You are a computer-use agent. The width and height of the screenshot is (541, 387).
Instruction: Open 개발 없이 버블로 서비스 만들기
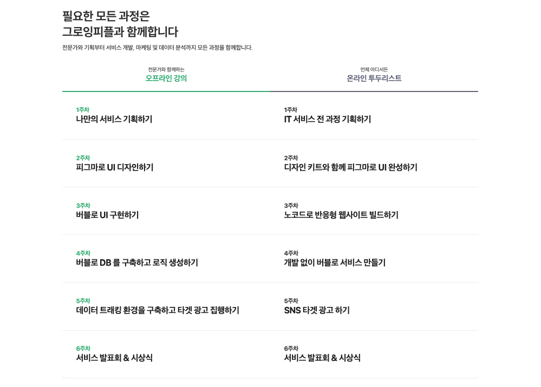click(335, 263)
